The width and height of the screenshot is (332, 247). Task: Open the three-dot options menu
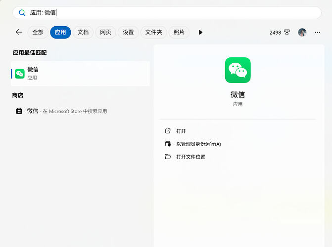point(317,32)
